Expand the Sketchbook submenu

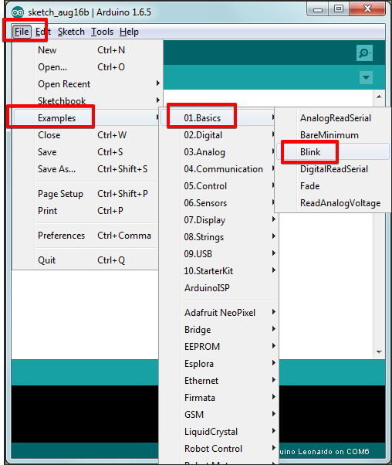pyautogui.click(x=86, y=101)
